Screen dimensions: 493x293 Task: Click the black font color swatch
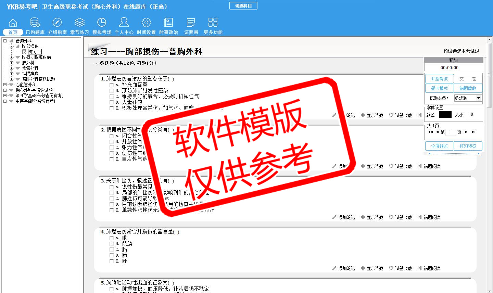coord(445,115)
